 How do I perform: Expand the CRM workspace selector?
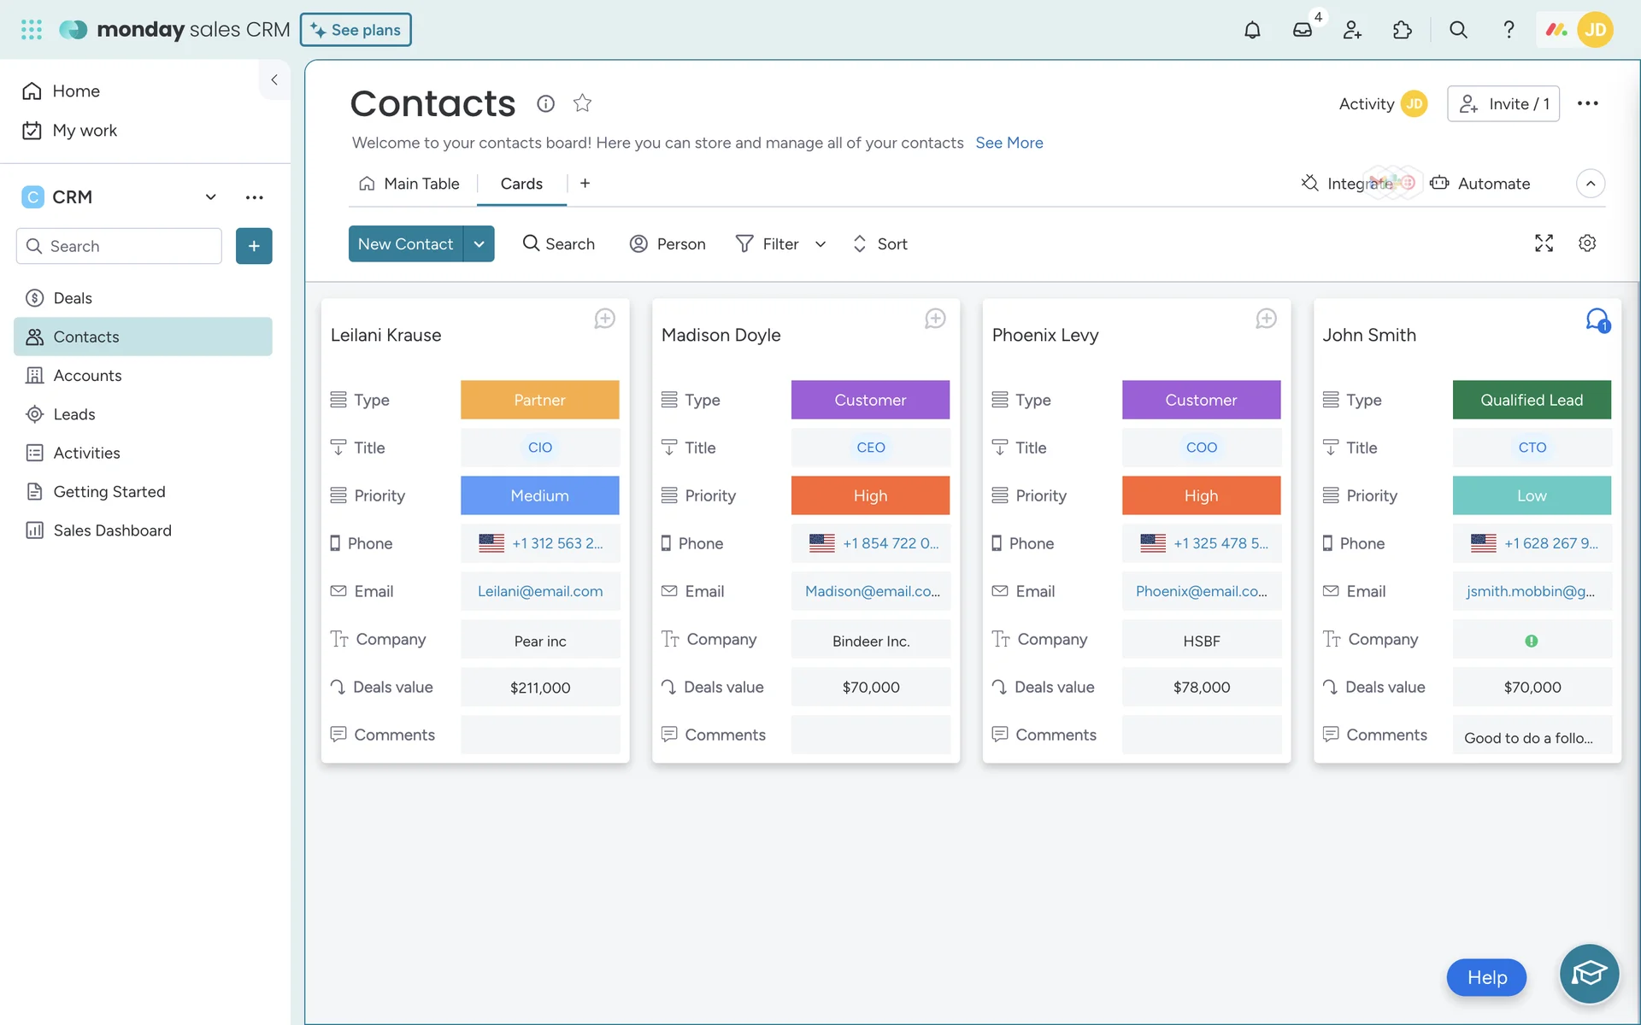coord(210,197)
